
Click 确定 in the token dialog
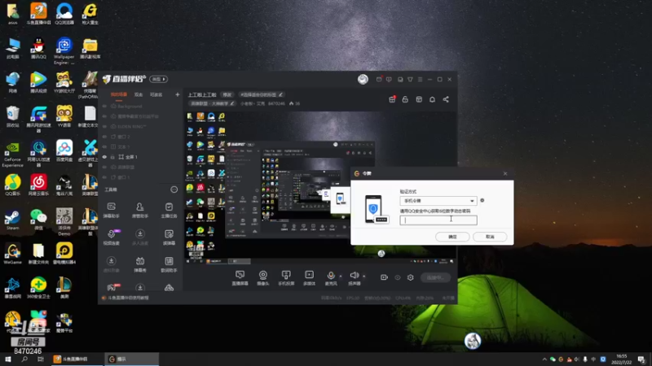452,237
